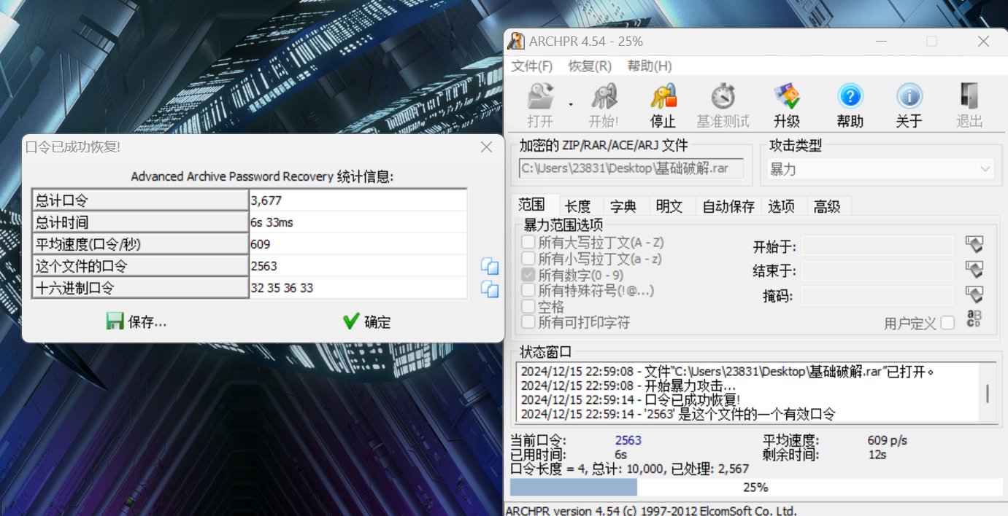Click the 打开 (Open) toolbar icon
Viewport: 1008px width, 516px height.
[540, 106]
